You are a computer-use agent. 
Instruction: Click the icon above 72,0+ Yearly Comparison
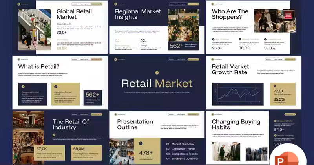click(276, 86)
